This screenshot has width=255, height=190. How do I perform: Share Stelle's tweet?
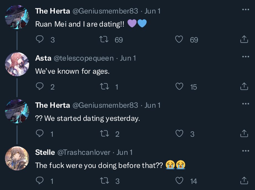click(x=244, y=181)
